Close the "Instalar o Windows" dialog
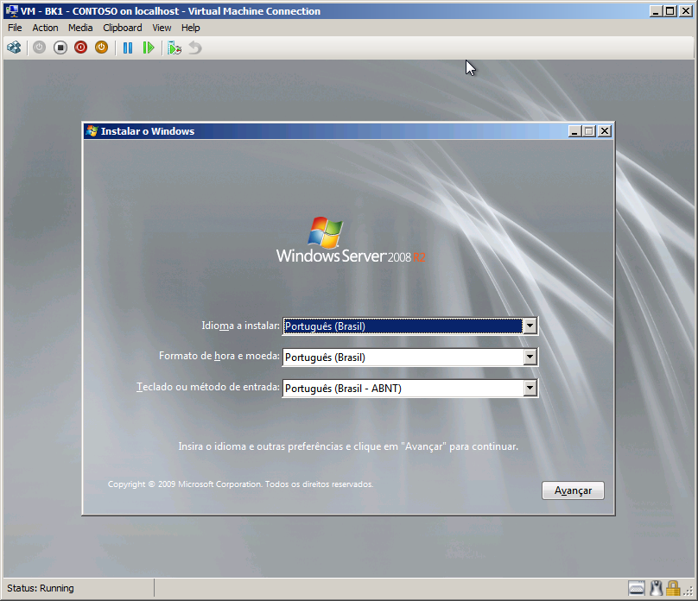This screenshot has width=698, height=601. click(605, 131)
